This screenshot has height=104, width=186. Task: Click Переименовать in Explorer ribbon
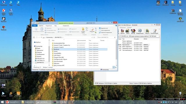(x=74, y=32)
